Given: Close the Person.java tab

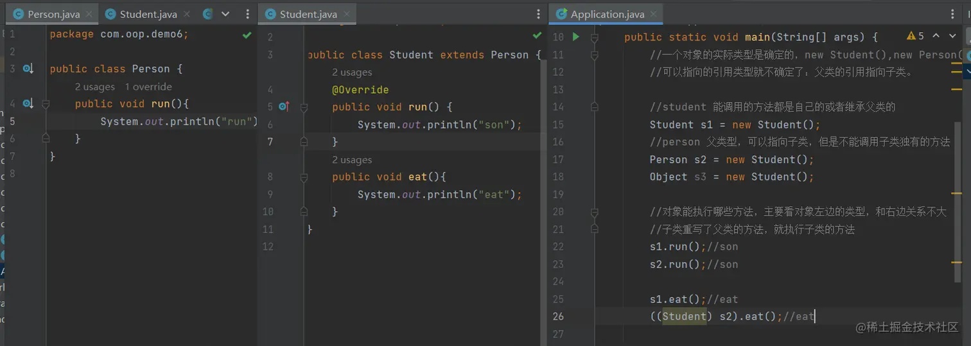Looking at the screenshot, I should click(89, 14).
